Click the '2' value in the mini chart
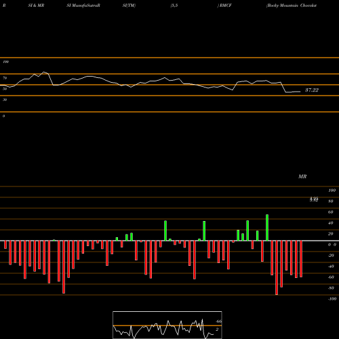Viewport: 339px width, 339px height. pyautogui.click(x=217, y=330)
